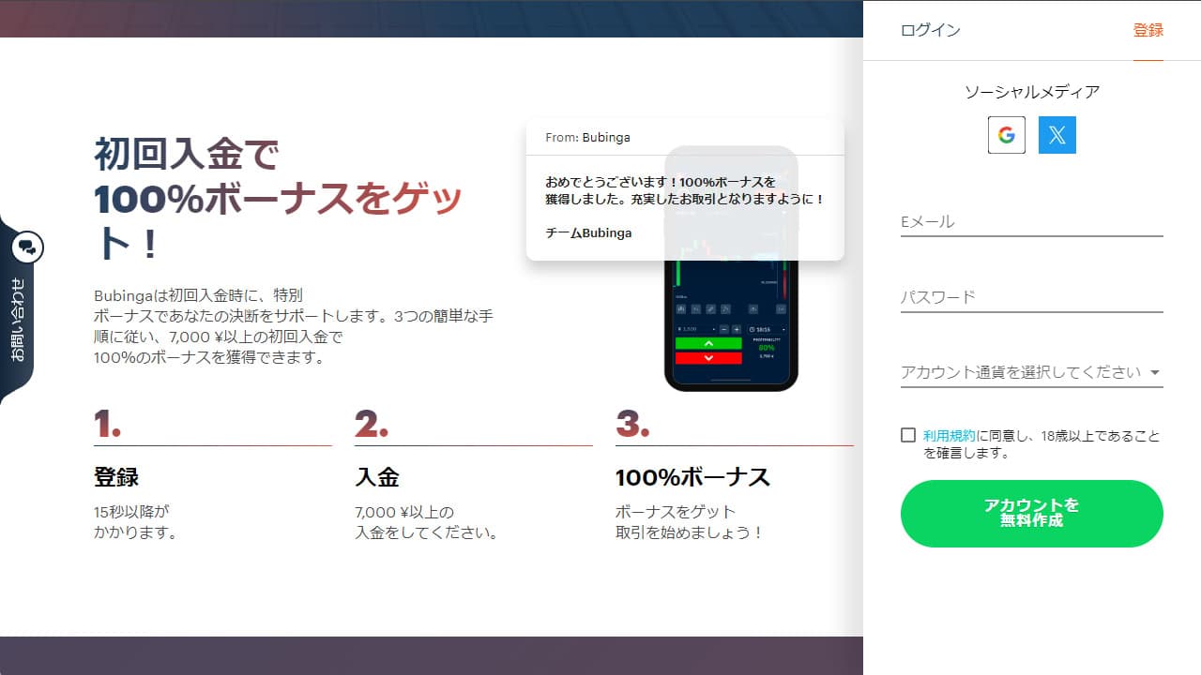Screen dimensions: 1201x675
Task: Focus the Eメール input field
Action: pos(1032,222)
